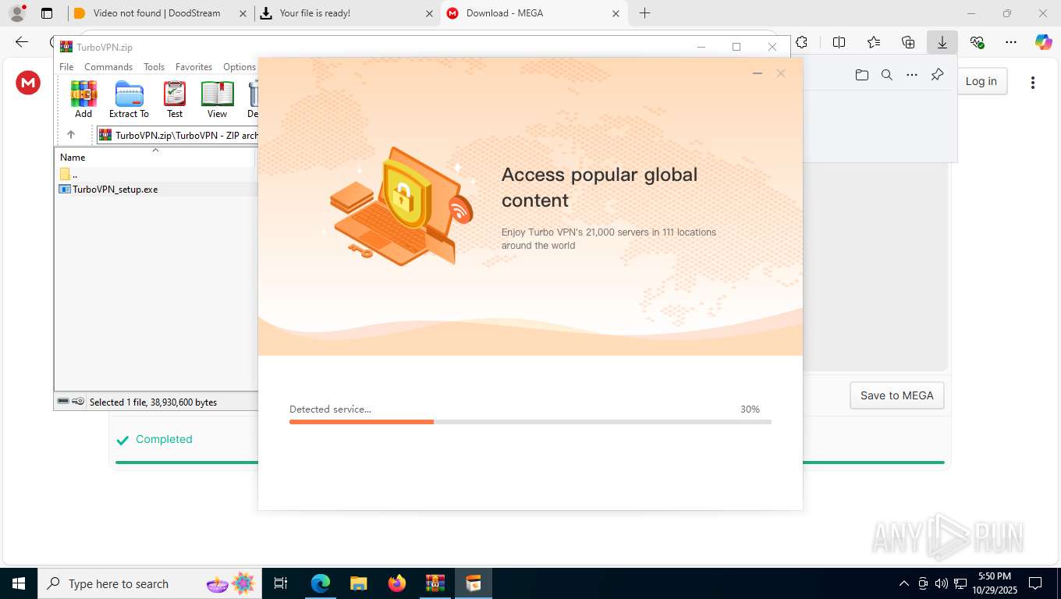The height and width of the screenshot is (599, 1061).
Task: Open the File menu in WinRAR
Action: click(66, 67)
